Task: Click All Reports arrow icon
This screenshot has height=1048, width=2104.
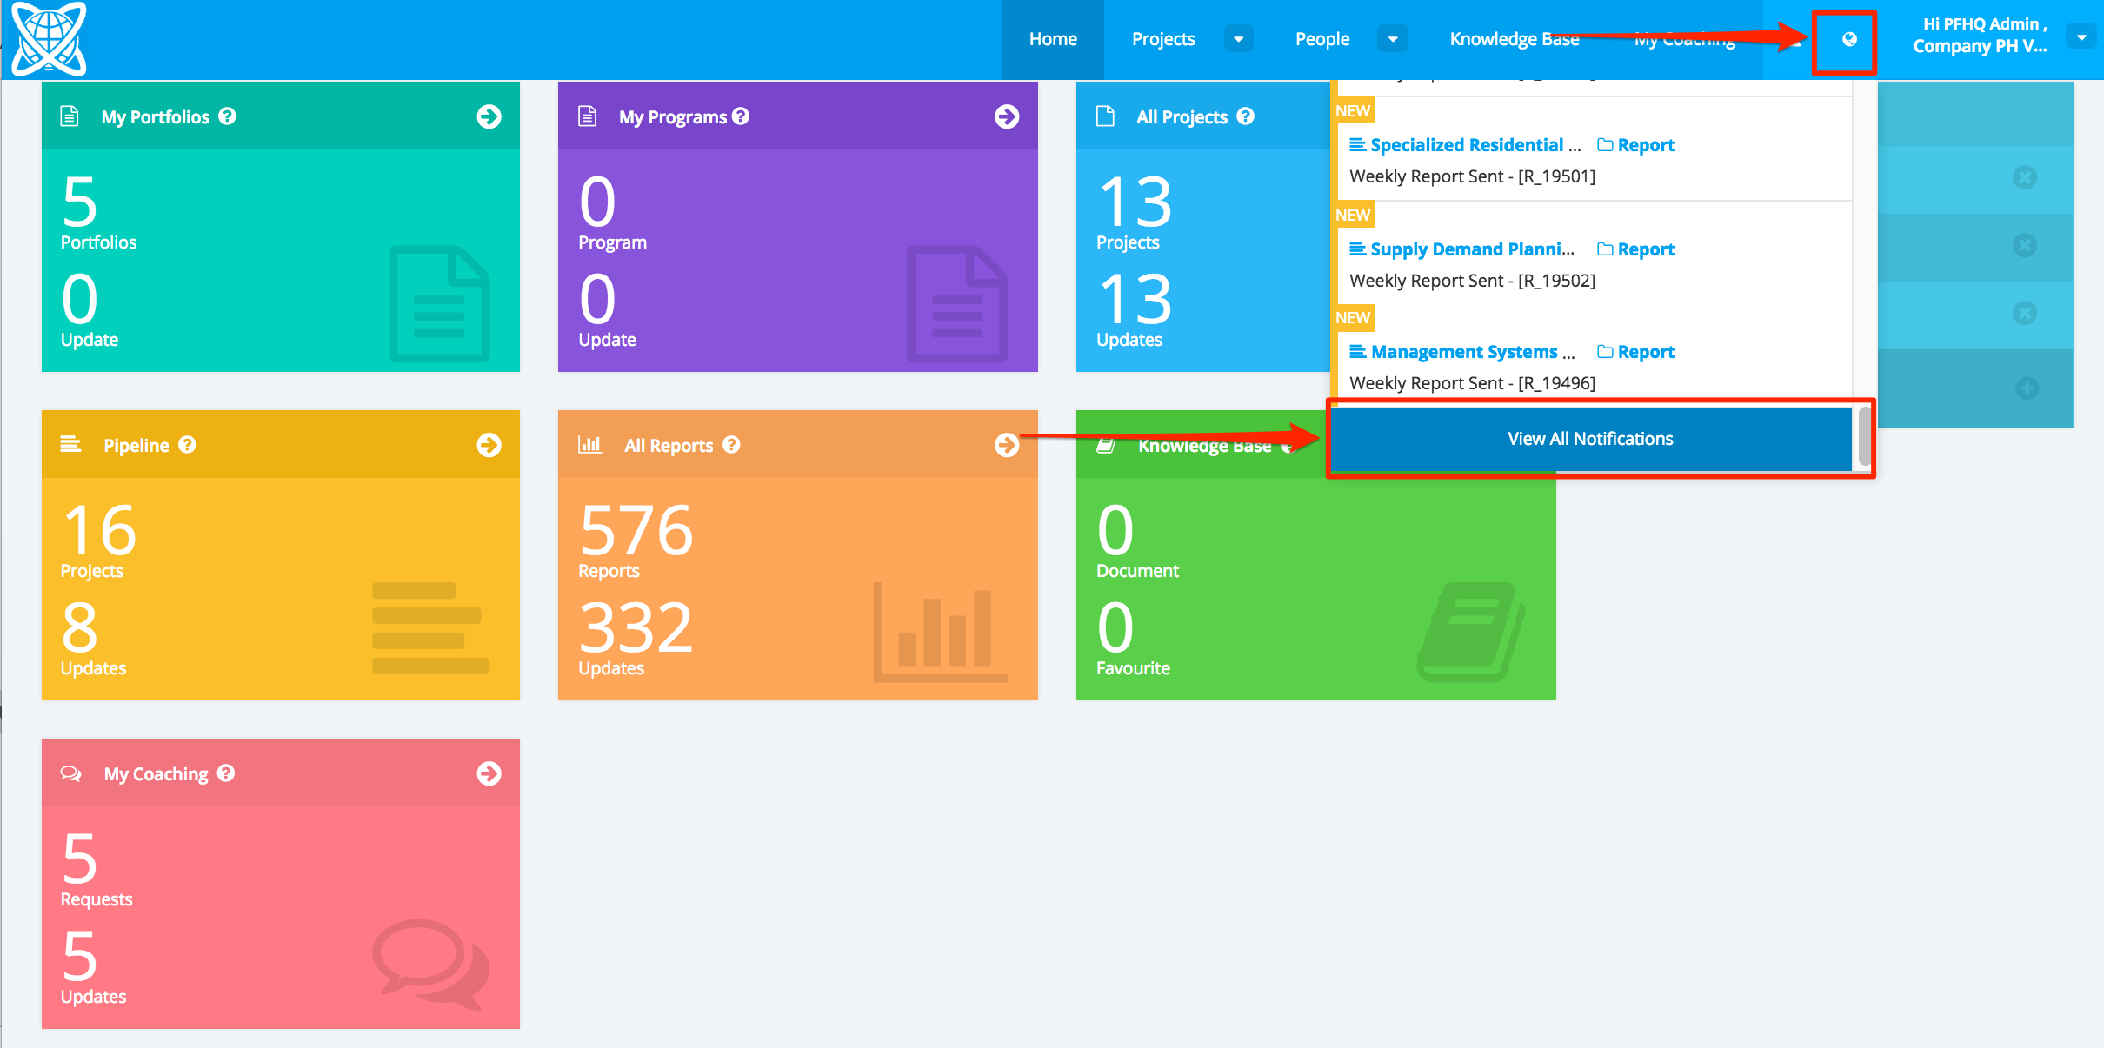Action: tap(1006, 445)
